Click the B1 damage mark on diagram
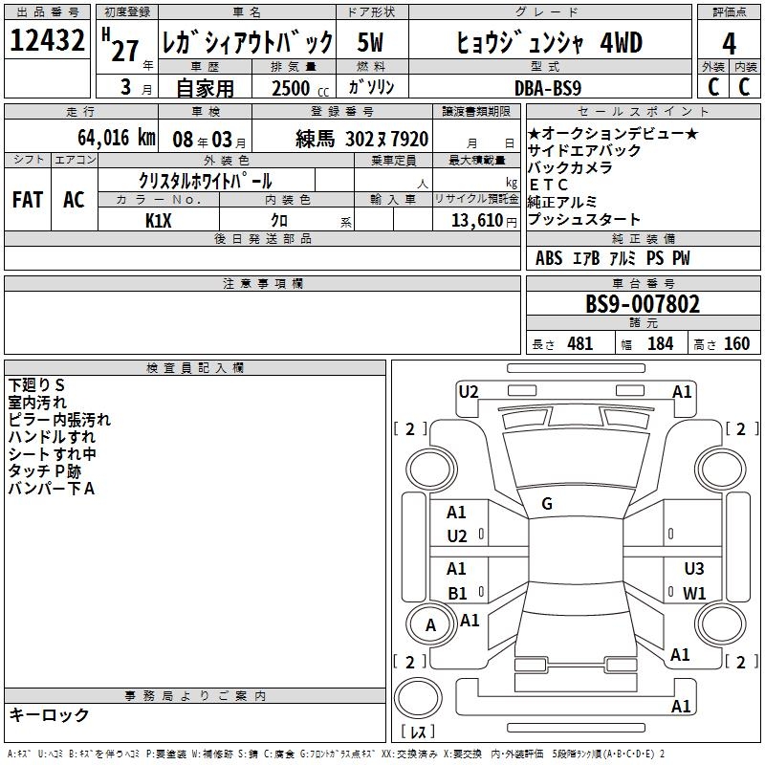 tap(457, 593)
